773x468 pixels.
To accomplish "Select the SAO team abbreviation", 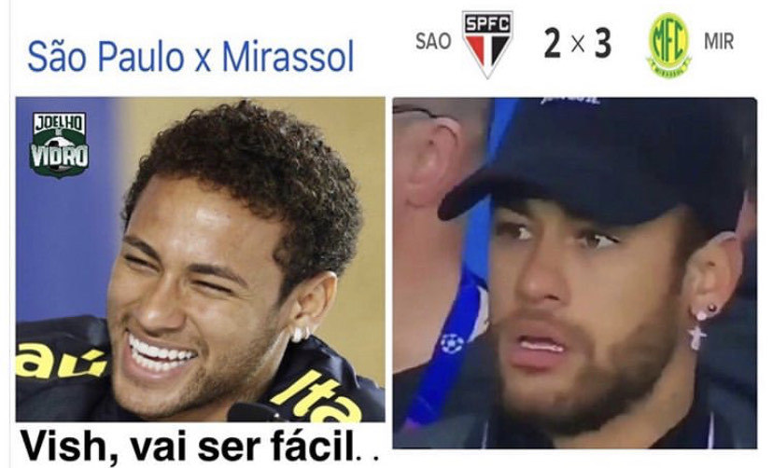I will (x=433, y=41).
